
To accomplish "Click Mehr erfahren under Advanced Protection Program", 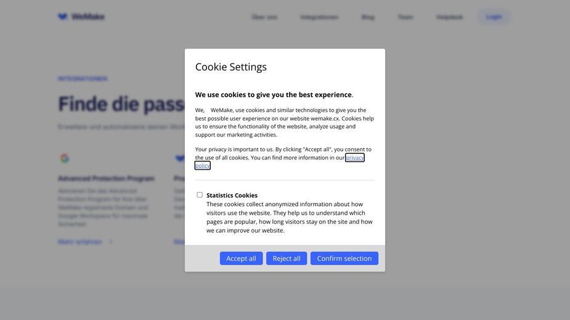I will 80,242.
